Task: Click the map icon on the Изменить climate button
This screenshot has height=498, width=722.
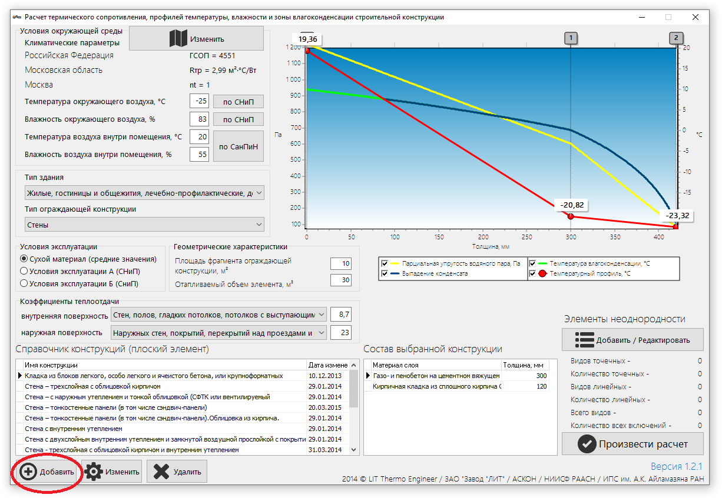Action: (x=177, y=39)
